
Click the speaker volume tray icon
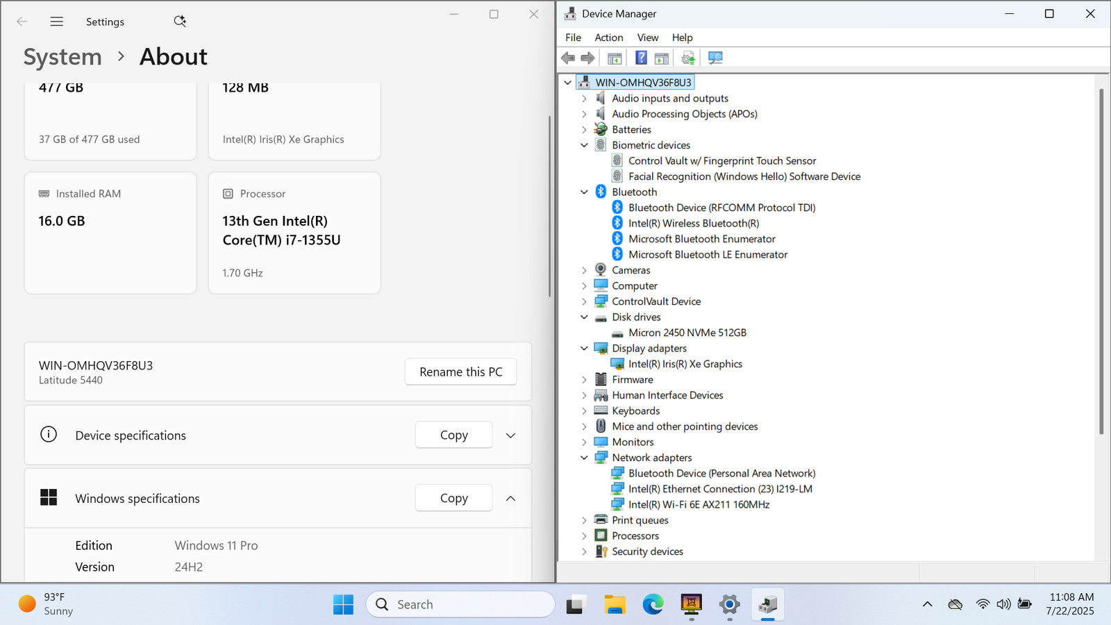[1003, 604]
